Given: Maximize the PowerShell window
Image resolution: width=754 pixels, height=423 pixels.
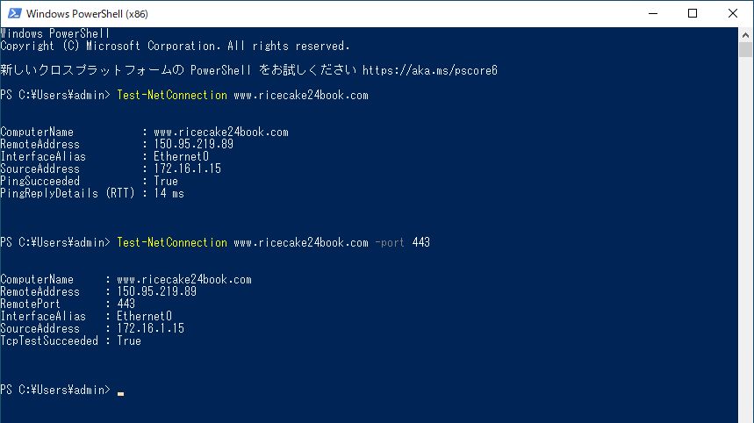Looking at the screenshot, I should (x=693, y=13).
